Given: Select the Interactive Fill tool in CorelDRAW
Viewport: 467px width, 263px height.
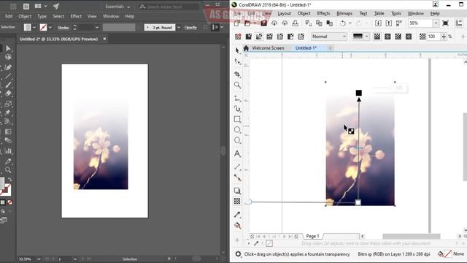Looking at the screenshot, I should click(x=237, y=226).
